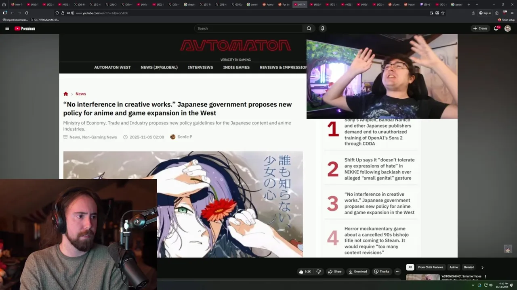Select the Related filter chip

pyautogui.click(x=469, y=267)
